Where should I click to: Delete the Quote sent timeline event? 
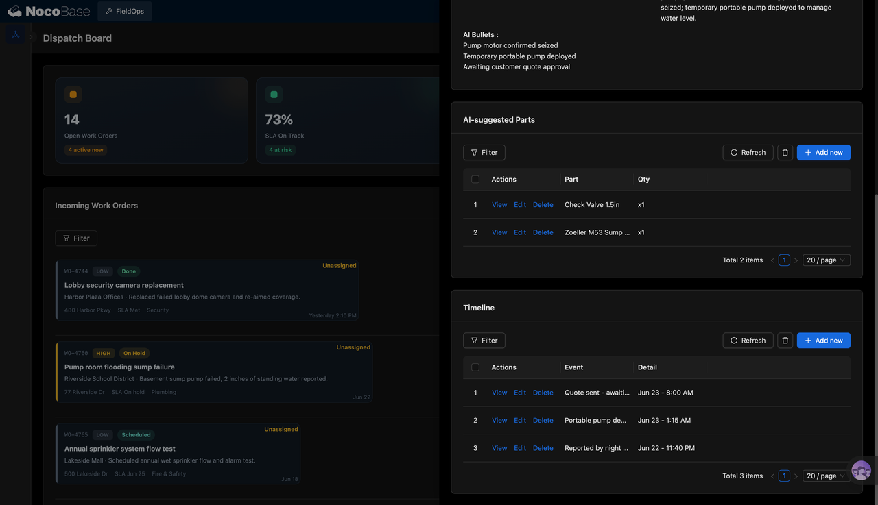click(543, 393)
